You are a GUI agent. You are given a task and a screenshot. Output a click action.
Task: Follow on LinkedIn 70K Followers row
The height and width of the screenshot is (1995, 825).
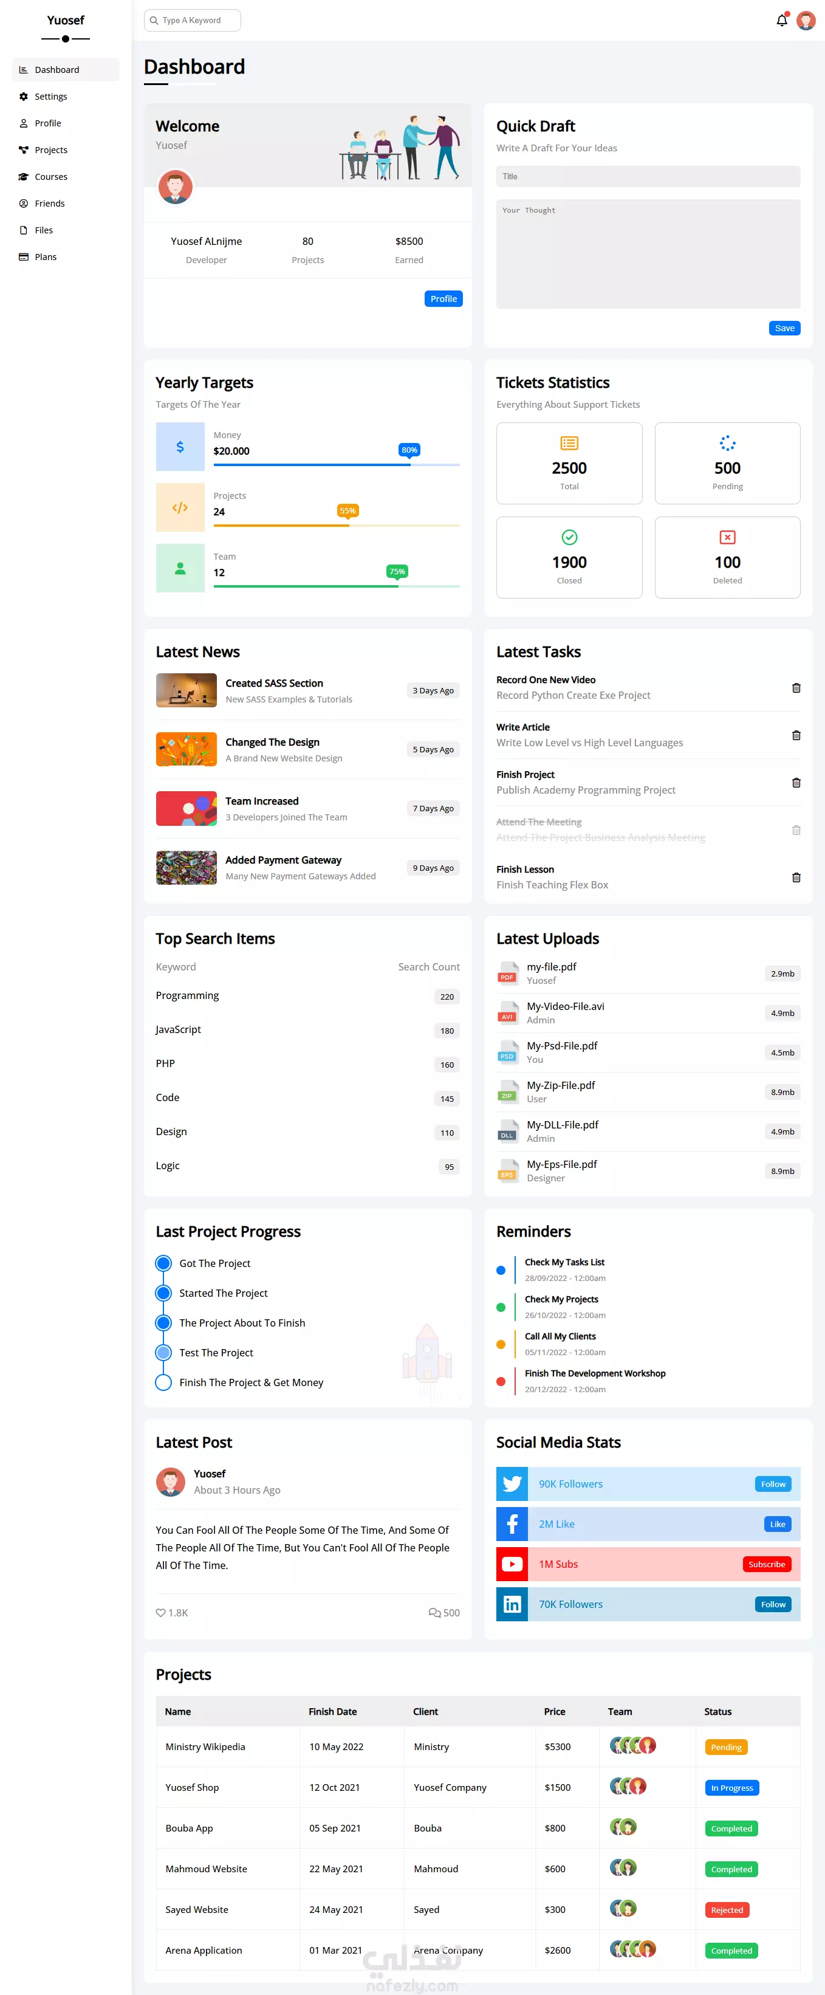[x=772, y=1604]
